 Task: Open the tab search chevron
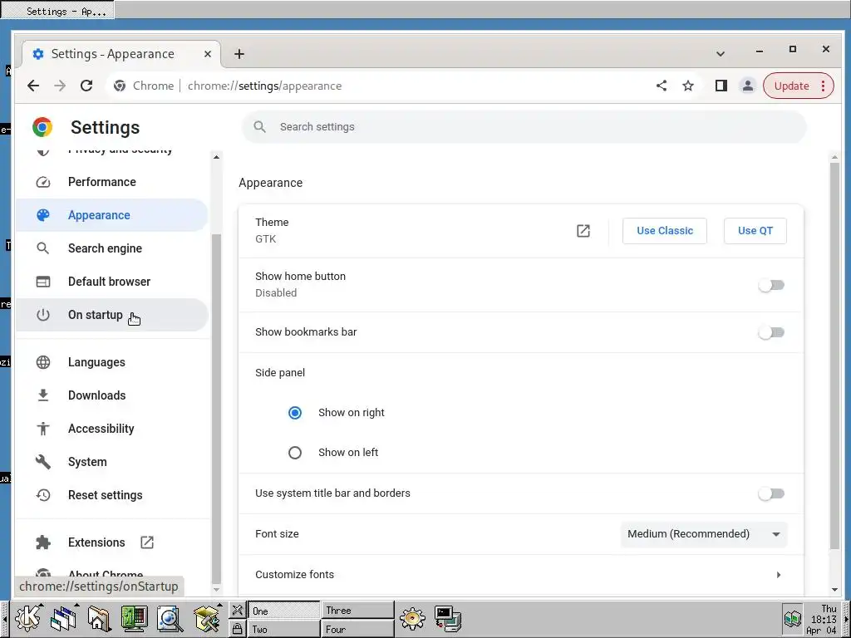coord(721,54)
